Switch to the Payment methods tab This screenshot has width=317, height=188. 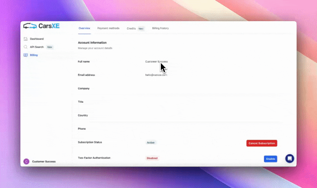(108, 29)
